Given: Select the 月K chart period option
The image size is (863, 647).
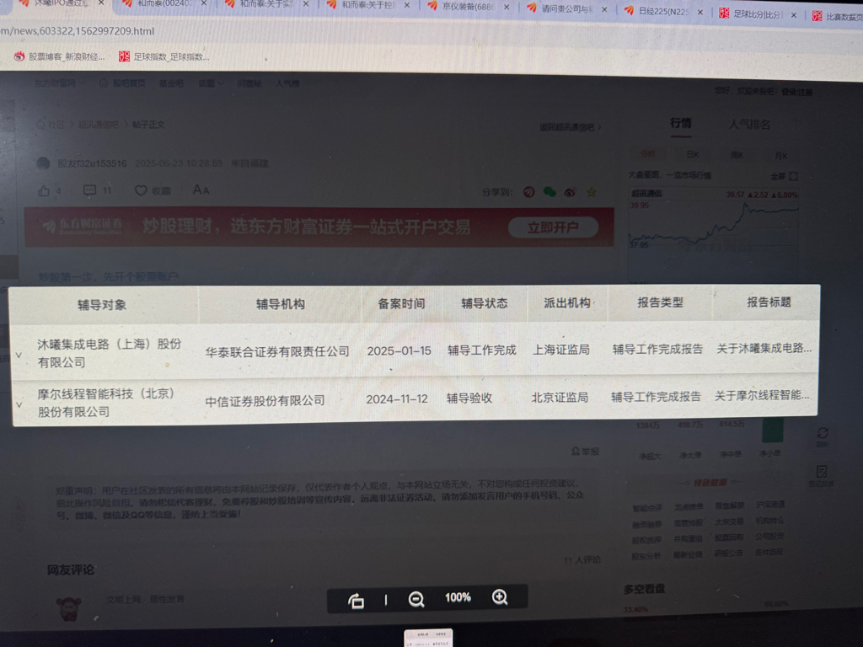Looking at the screenshot, I should pyautogui.click(x=781, y=156).
